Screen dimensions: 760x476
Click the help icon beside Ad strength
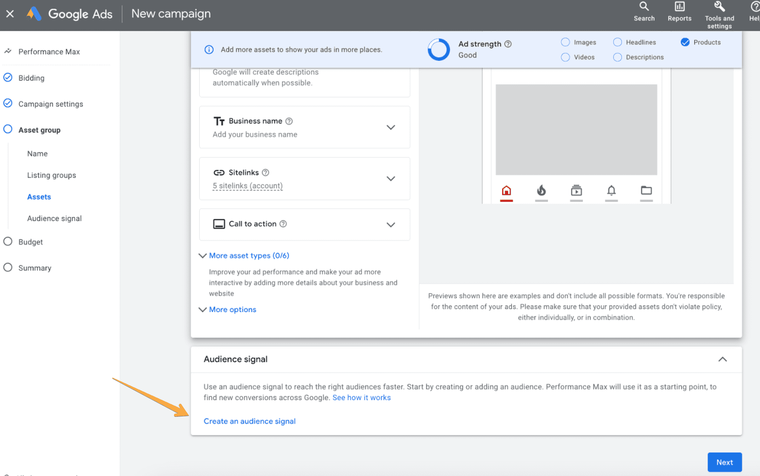(508, 44)
